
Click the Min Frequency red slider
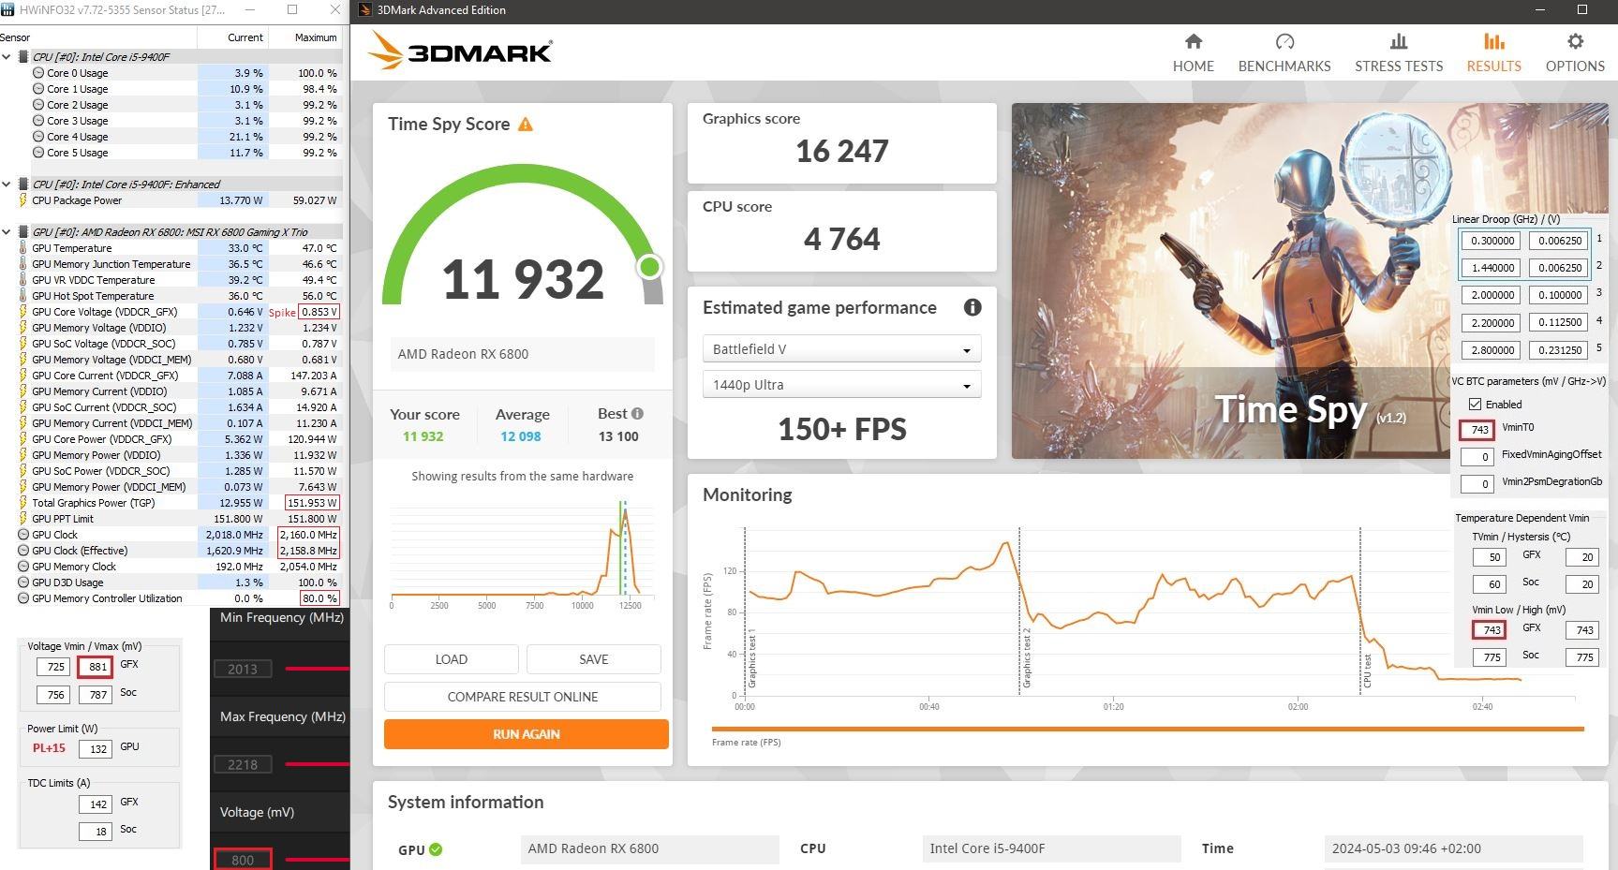[x=317, y=669]
